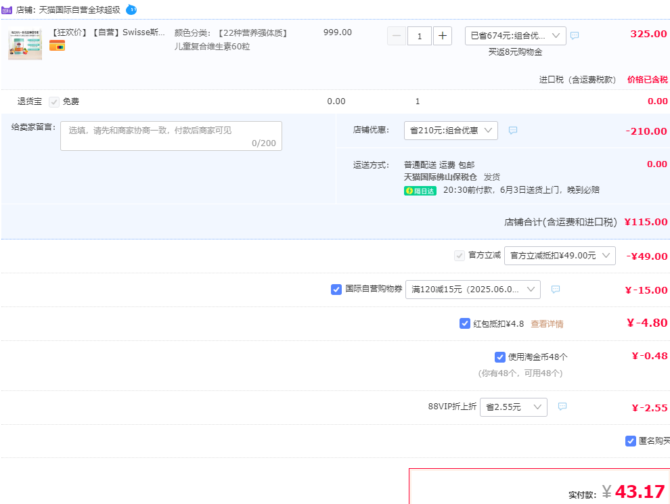Click the orange card icon under the product title

pyautogui.click(x=58, y=45)
